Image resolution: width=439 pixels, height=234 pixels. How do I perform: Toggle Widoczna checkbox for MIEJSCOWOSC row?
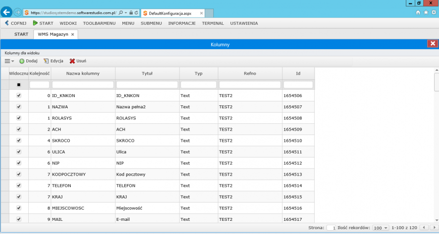click(x=19, y=208)
